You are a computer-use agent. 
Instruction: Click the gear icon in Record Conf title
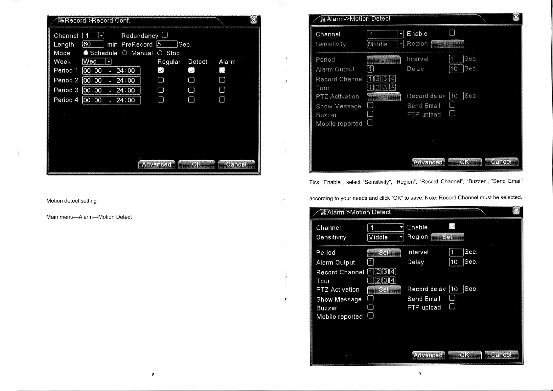61,21
